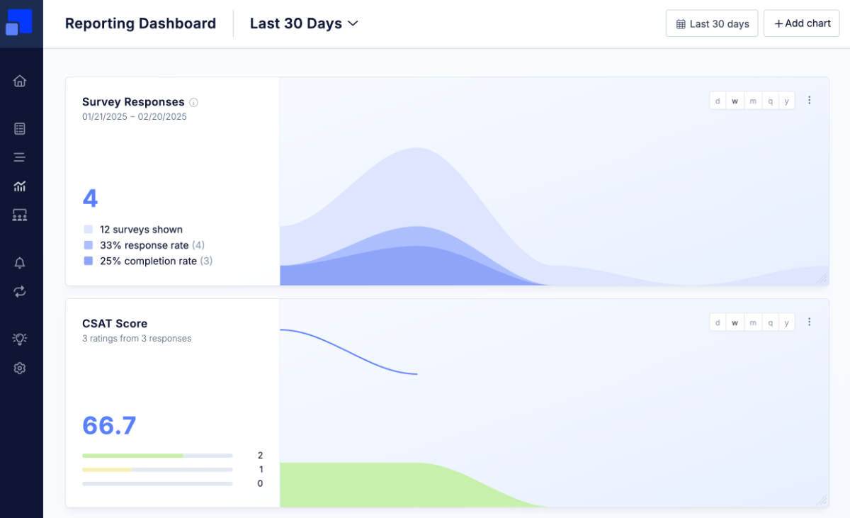The width and height of the screenshot is (850, 518).
Task: Click the '12 surveys shown' legend label
Action: pyautogui.click(x=141, y=230)
